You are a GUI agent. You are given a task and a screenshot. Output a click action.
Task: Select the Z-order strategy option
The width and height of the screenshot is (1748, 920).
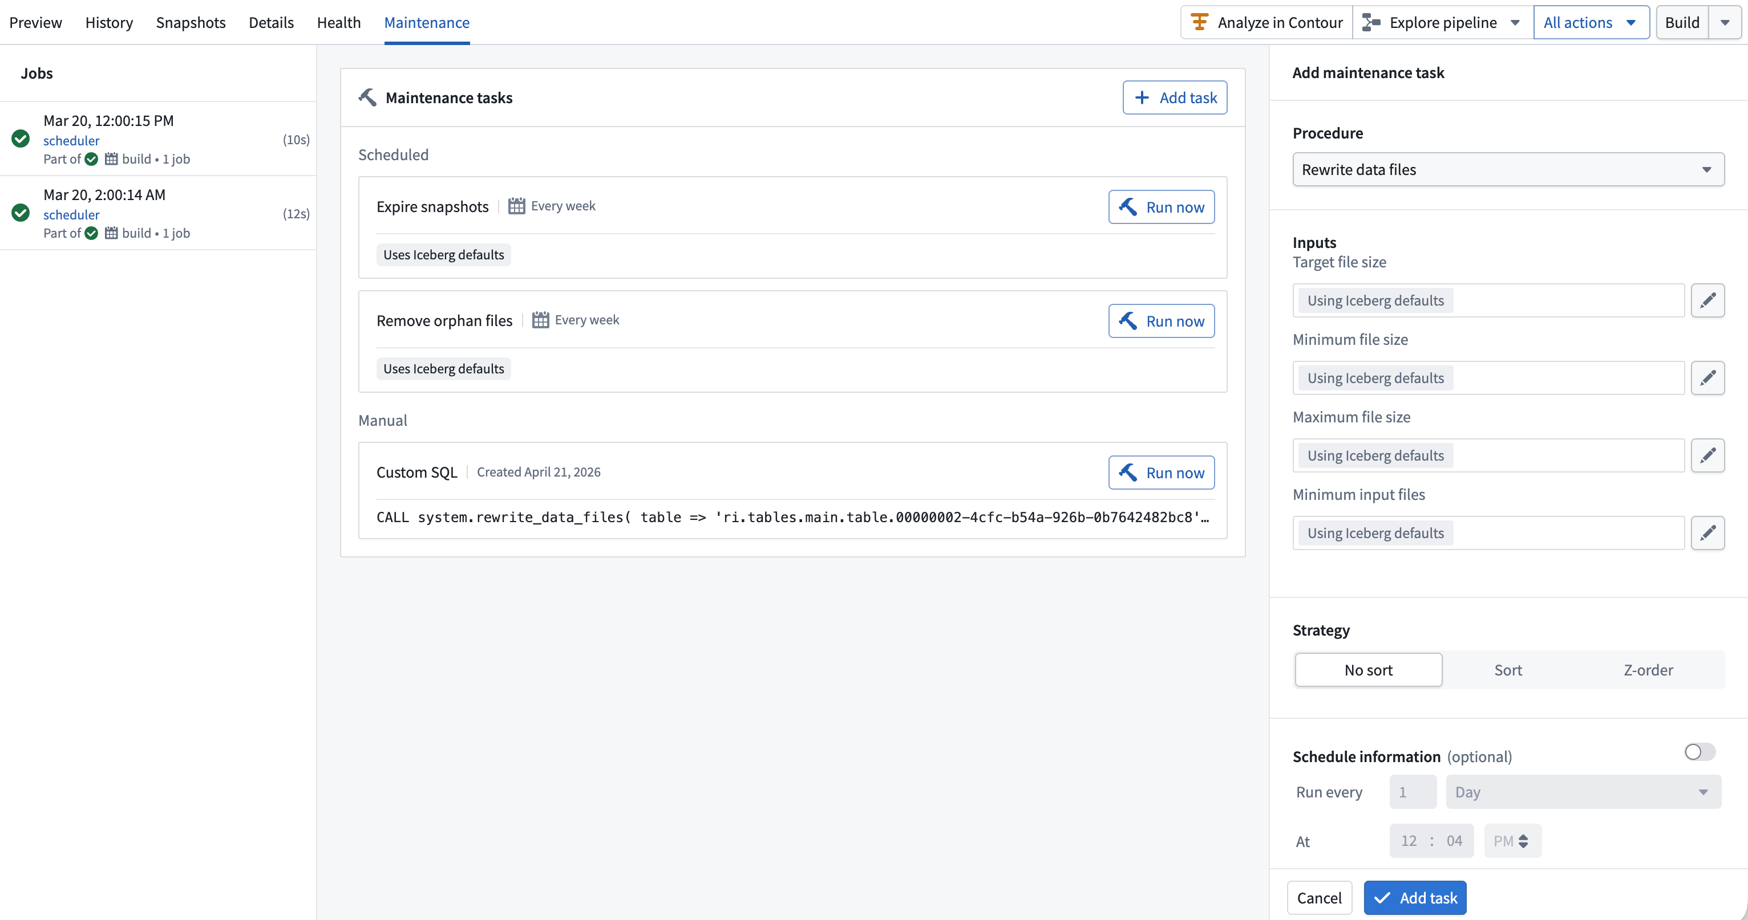[1648, 670]
